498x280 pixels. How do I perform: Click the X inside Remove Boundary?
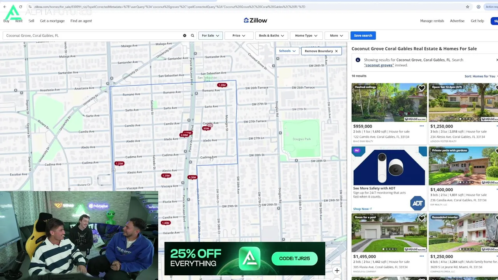(x=336, y=51)
